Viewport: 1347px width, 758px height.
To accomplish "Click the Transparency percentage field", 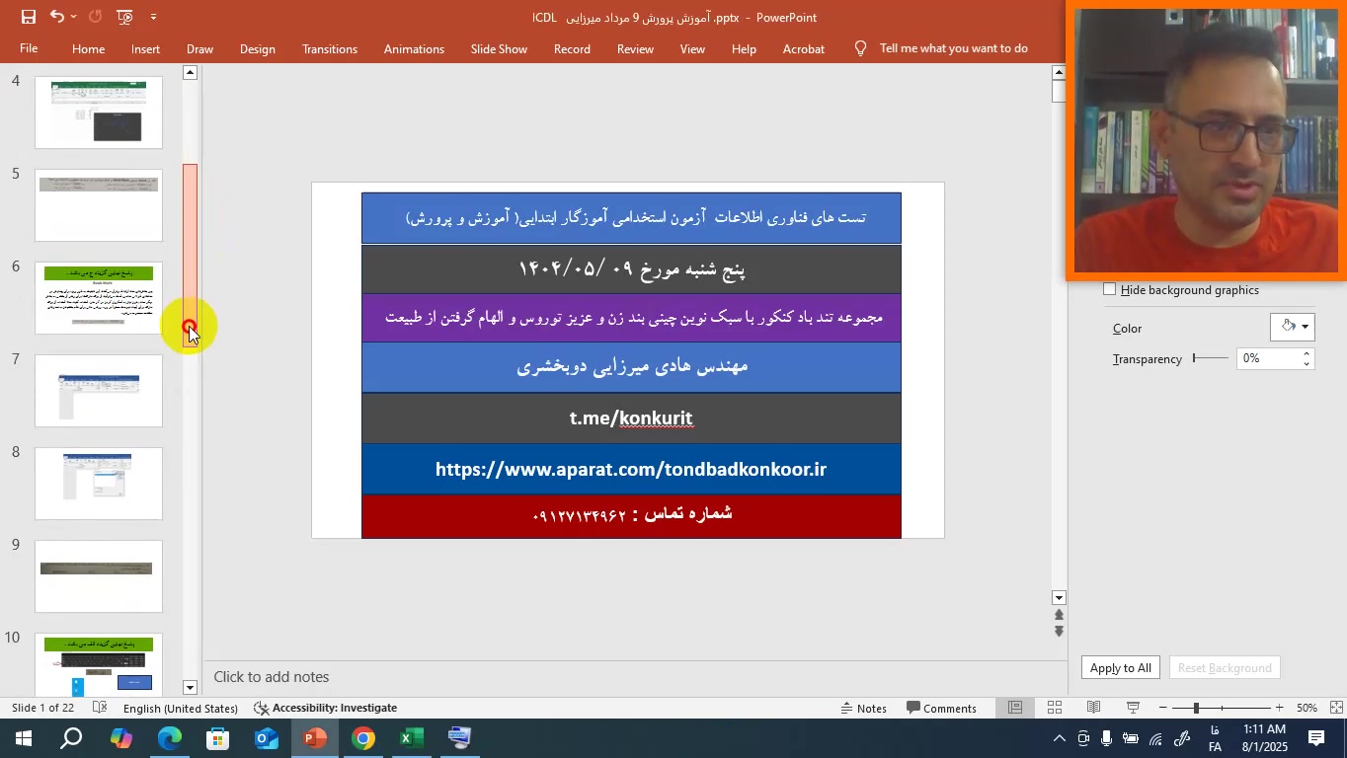I will point(1268,359).
